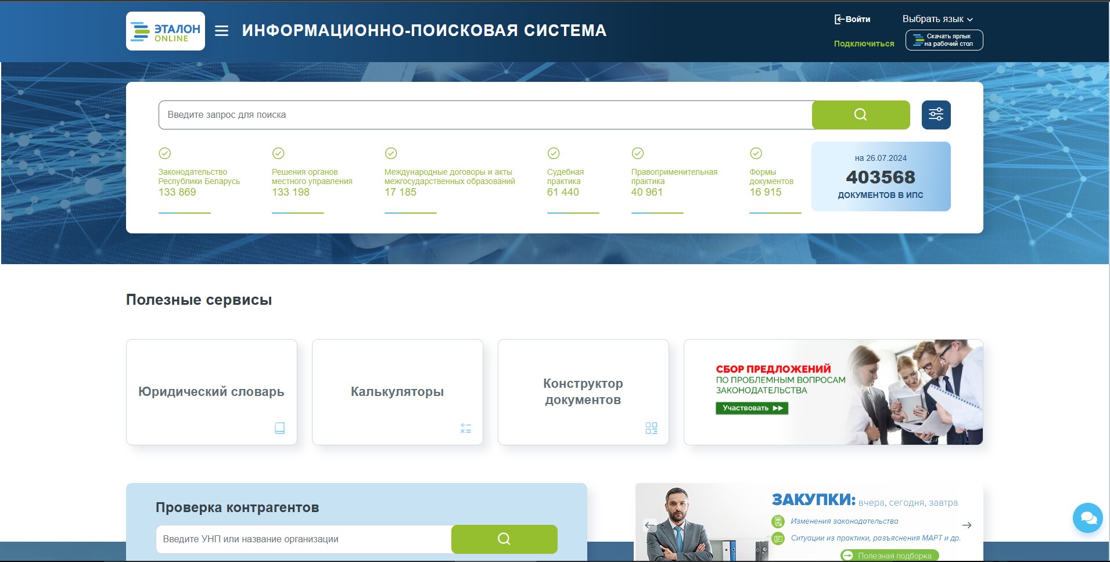Focus the main search query field
The width and height of the screenshot is (1110, 562).
coord(485,115)
